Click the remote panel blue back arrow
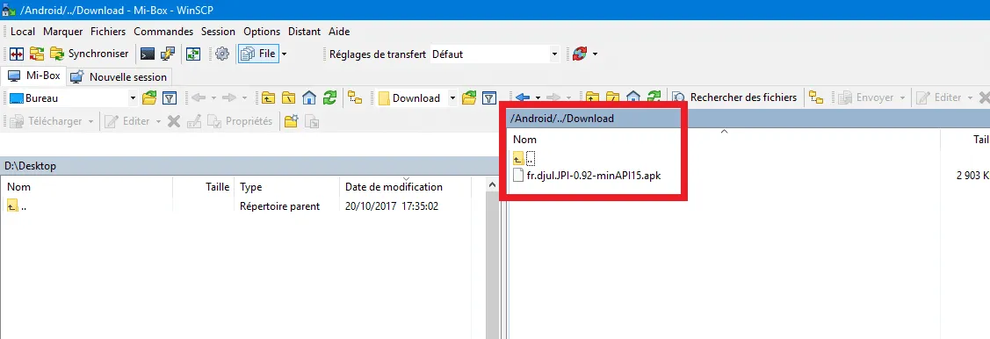Viewport: 990px width, 339px height. (523, 97)
